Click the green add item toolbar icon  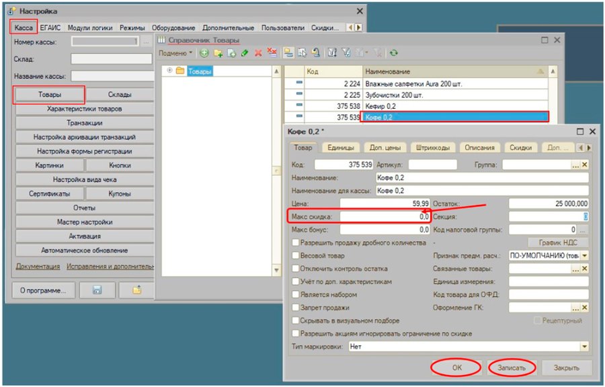tap(204, 53)
